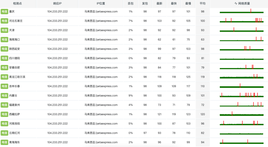Click the 电信 badge beside 吉林长春
The image size is (268, 147).
(4, 86)
